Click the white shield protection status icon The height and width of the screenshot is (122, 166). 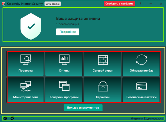[x=31, y=26]
